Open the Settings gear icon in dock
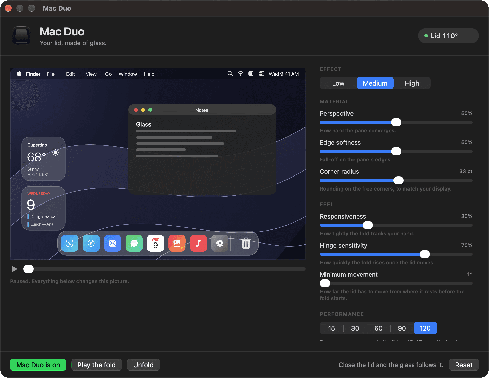The image size is (489, 378). [x=220, y=243]
